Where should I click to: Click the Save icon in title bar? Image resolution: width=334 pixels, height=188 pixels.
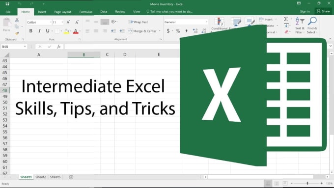[7, 4]
